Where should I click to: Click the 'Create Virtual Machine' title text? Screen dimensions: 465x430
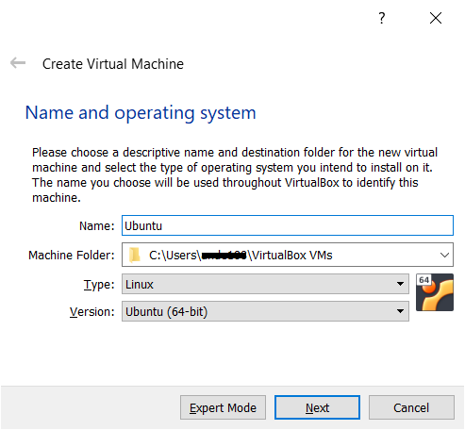coord(113,64)
